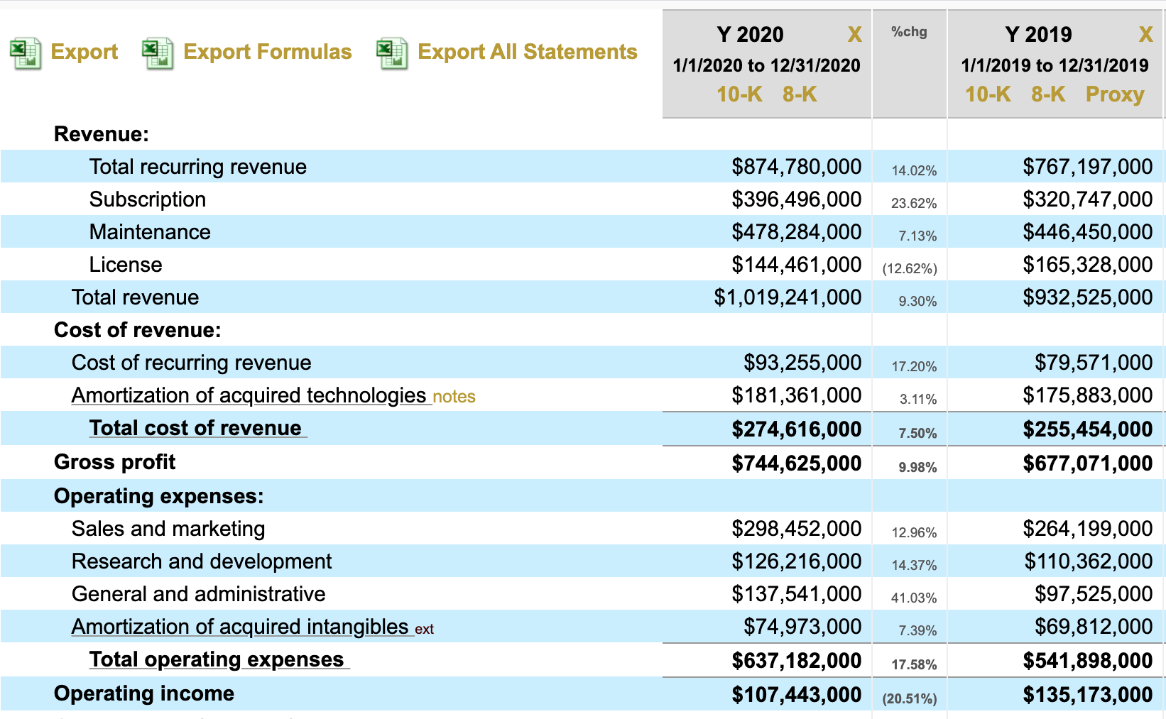
Task: Click the %chg column header
Action: click(909, 32)
